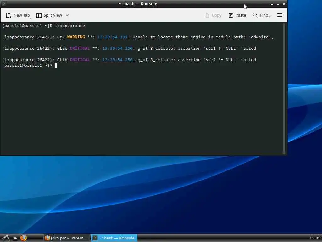Click the first GLib-CRITICAL str1 line
Viewport: 322px width, 242px height.
pos(129,48)
